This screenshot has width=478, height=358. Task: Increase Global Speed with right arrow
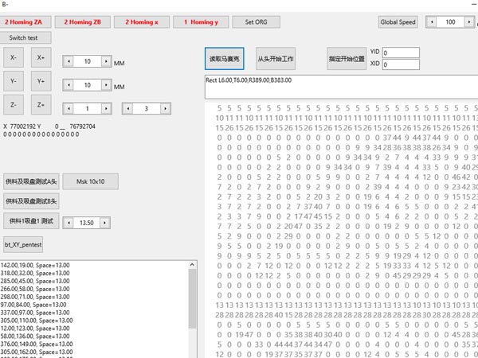pos(469,22)
